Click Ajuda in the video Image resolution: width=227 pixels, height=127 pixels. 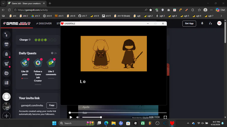pos(86,107)
